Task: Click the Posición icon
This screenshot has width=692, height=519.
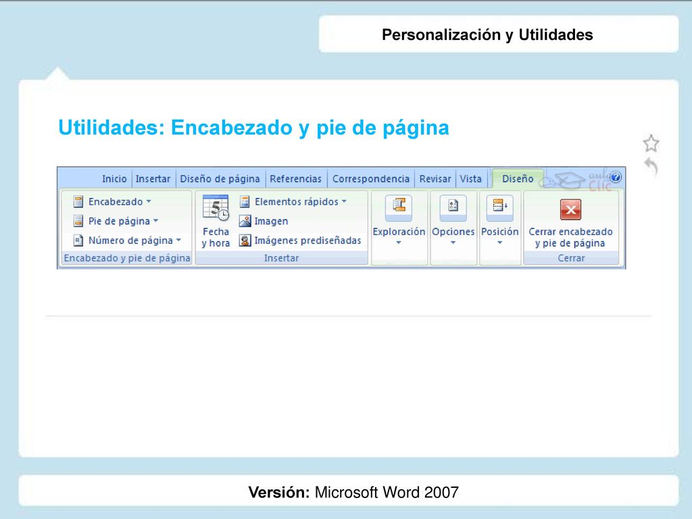Action: (x=499, y=207)
